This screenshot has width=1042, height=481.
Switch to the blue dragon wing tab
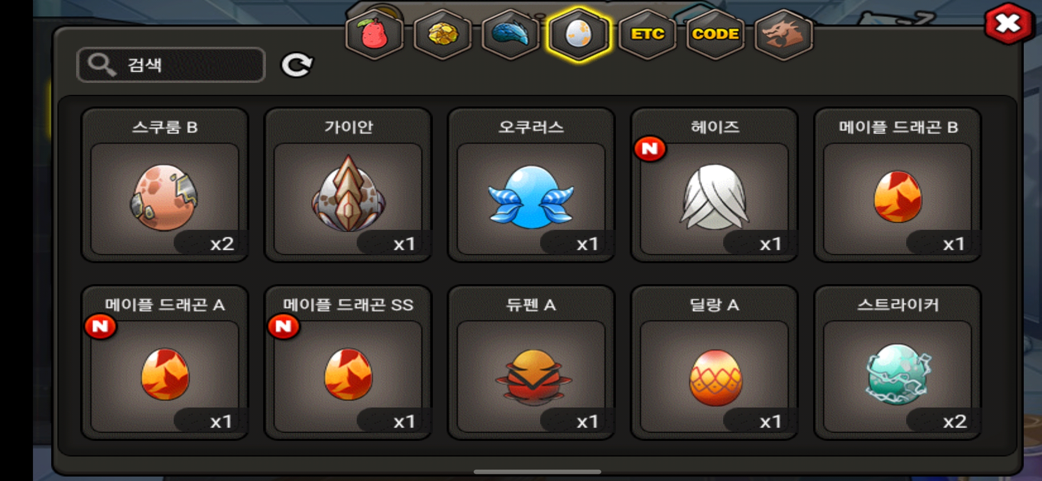pyautogui.click(x=511, y=34)
